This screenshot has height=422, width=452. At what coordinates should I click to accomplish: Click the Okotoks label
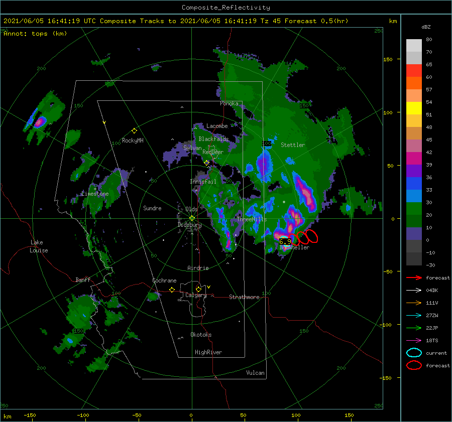pyautogui.click(x=201, y=335)
